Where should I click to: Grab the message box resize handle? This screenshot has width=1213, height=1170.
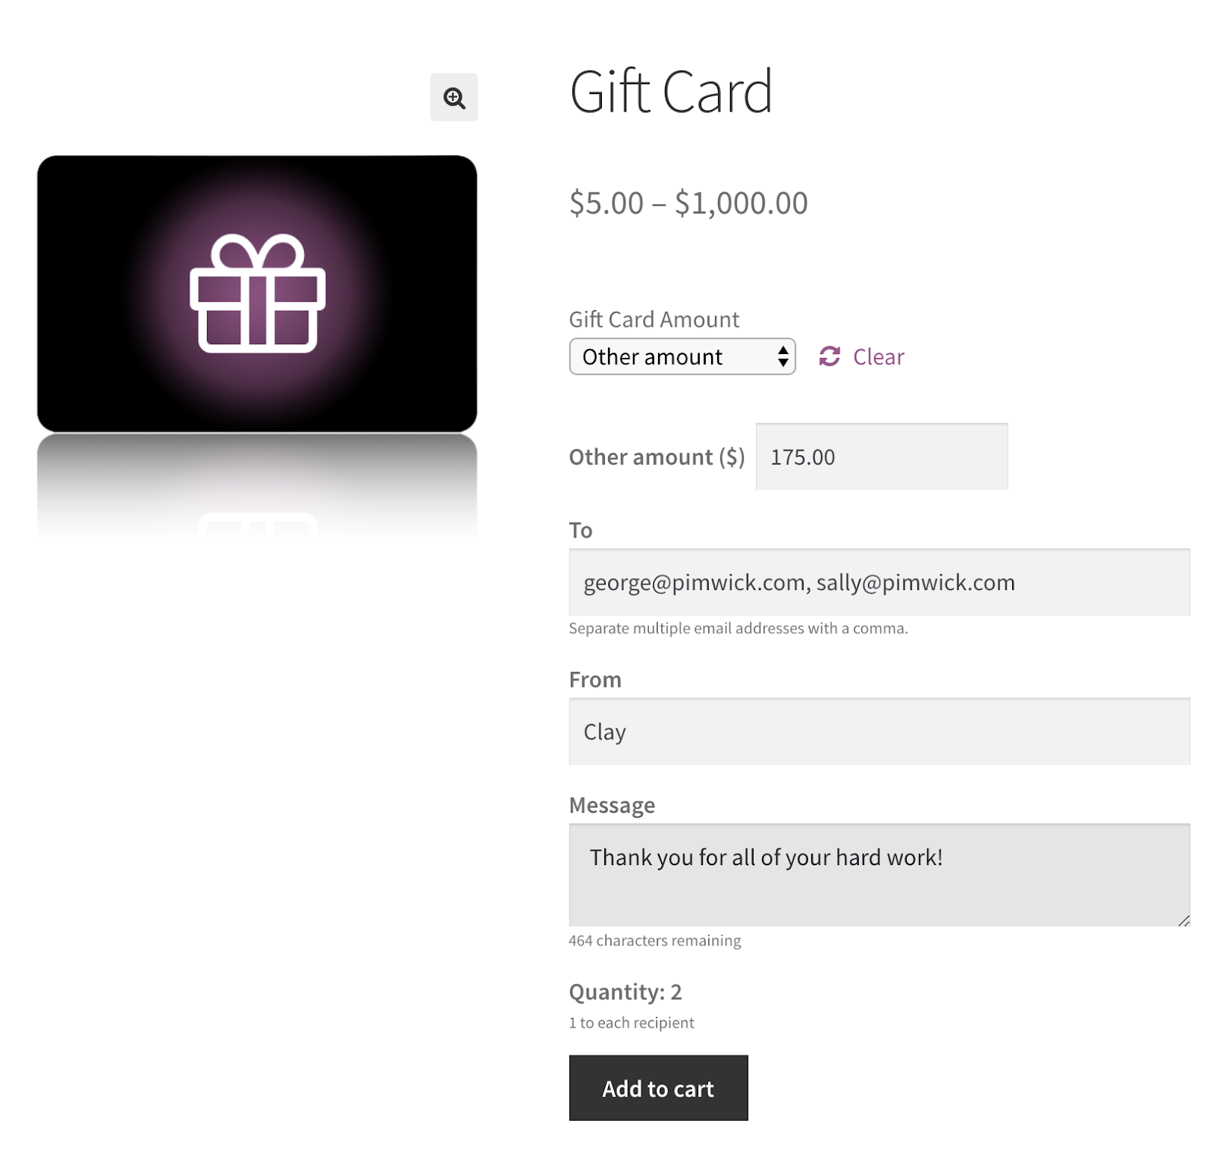point(1183,920)
